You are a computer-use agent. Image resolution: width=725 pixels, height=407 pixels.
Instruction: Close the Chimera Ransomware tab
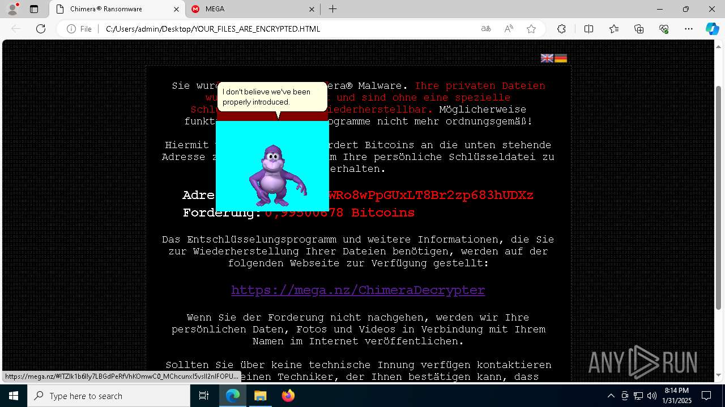[x=176, y=9]
